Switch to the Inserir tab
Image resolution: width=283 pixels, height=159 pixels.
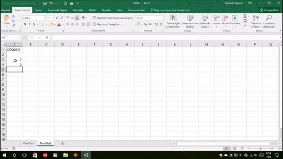pyautogui.click(x=38, y=10)
